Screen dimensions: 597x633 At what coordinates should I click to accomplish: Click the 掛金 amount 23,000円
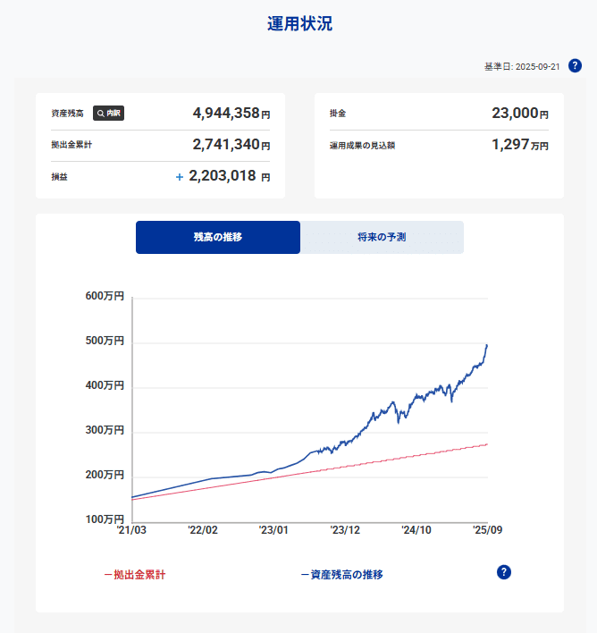point(519,114)
